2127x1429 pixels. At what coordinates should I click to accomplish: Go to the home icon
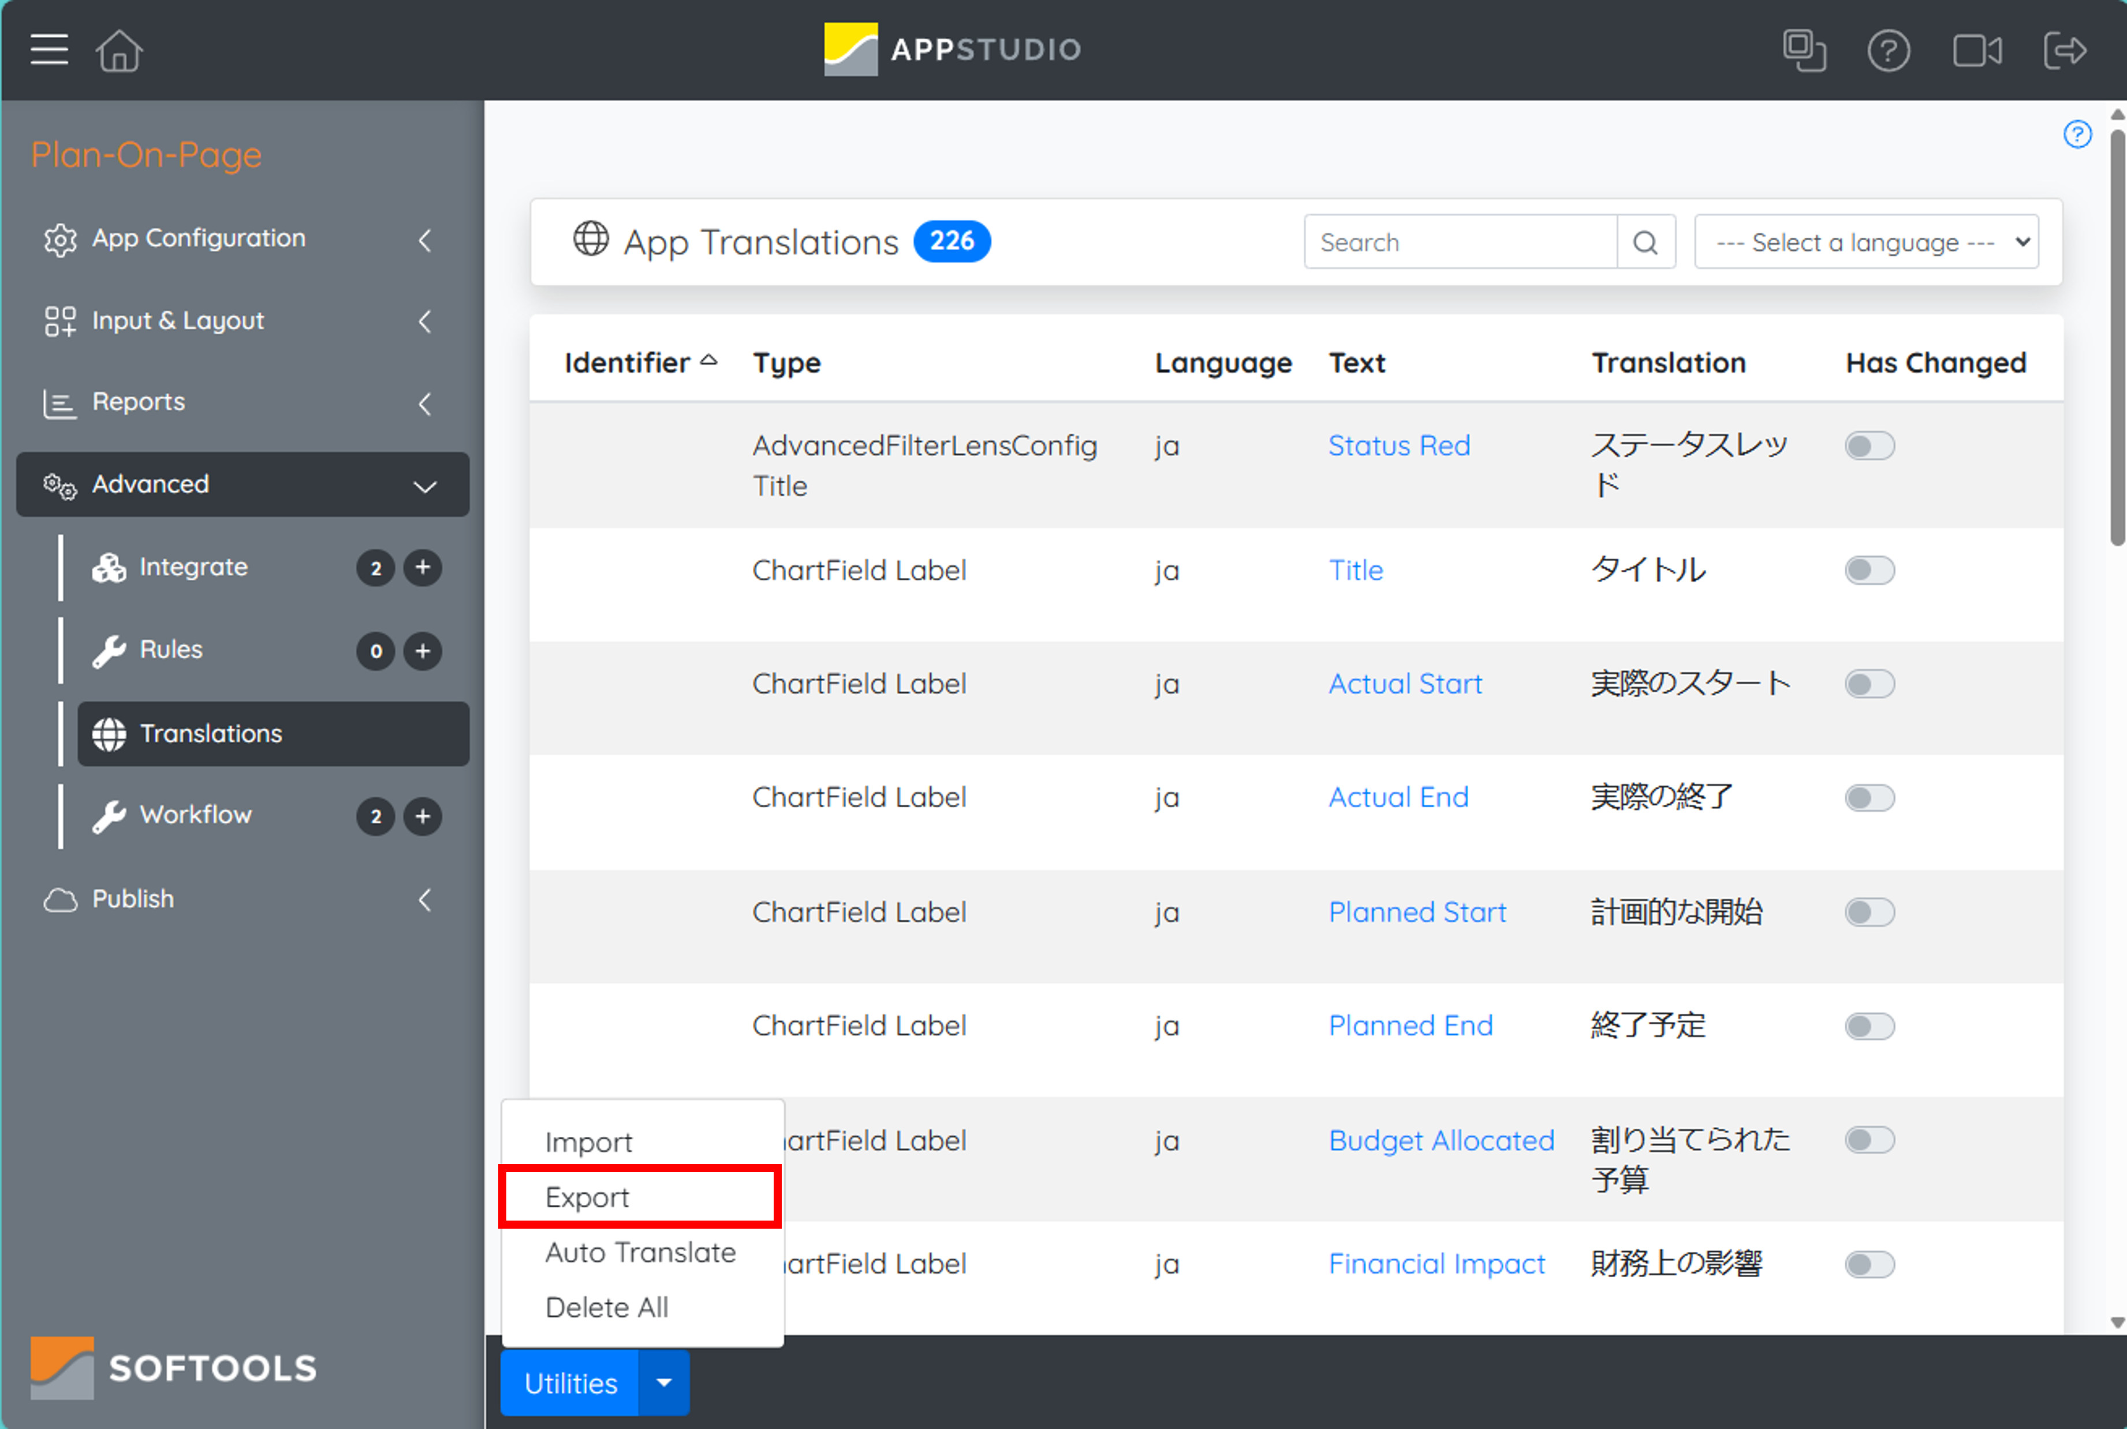click(x=120, y=50)
